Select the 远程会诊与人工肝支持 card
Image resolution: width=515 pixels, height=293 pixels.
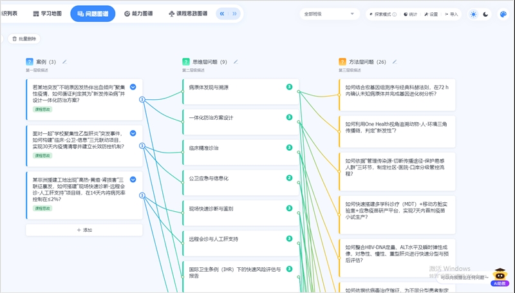pos(241,243)
